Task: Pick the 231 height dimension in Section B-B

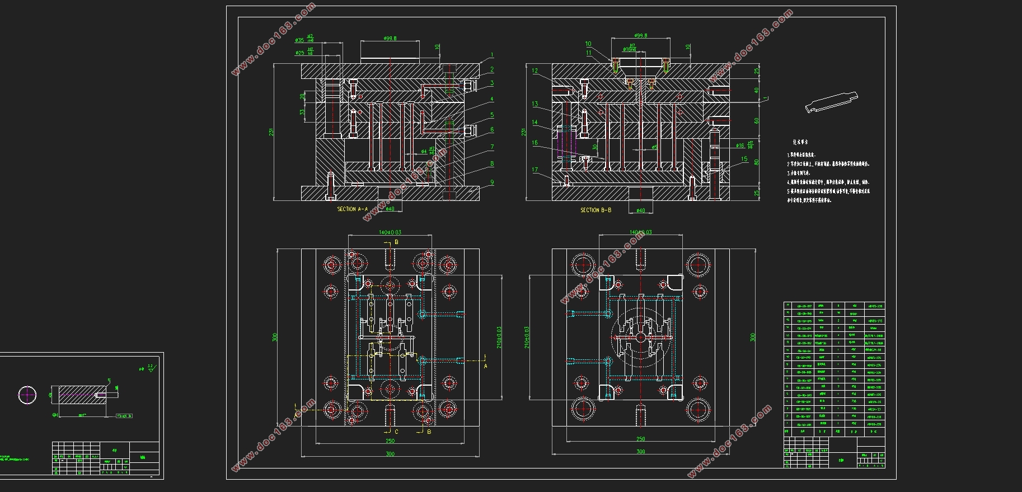Action: (524, 133)
